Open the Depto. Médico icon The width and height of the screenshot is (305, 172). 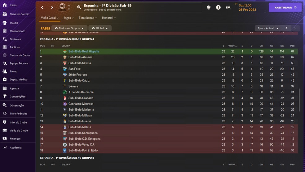tap(5, 79)
